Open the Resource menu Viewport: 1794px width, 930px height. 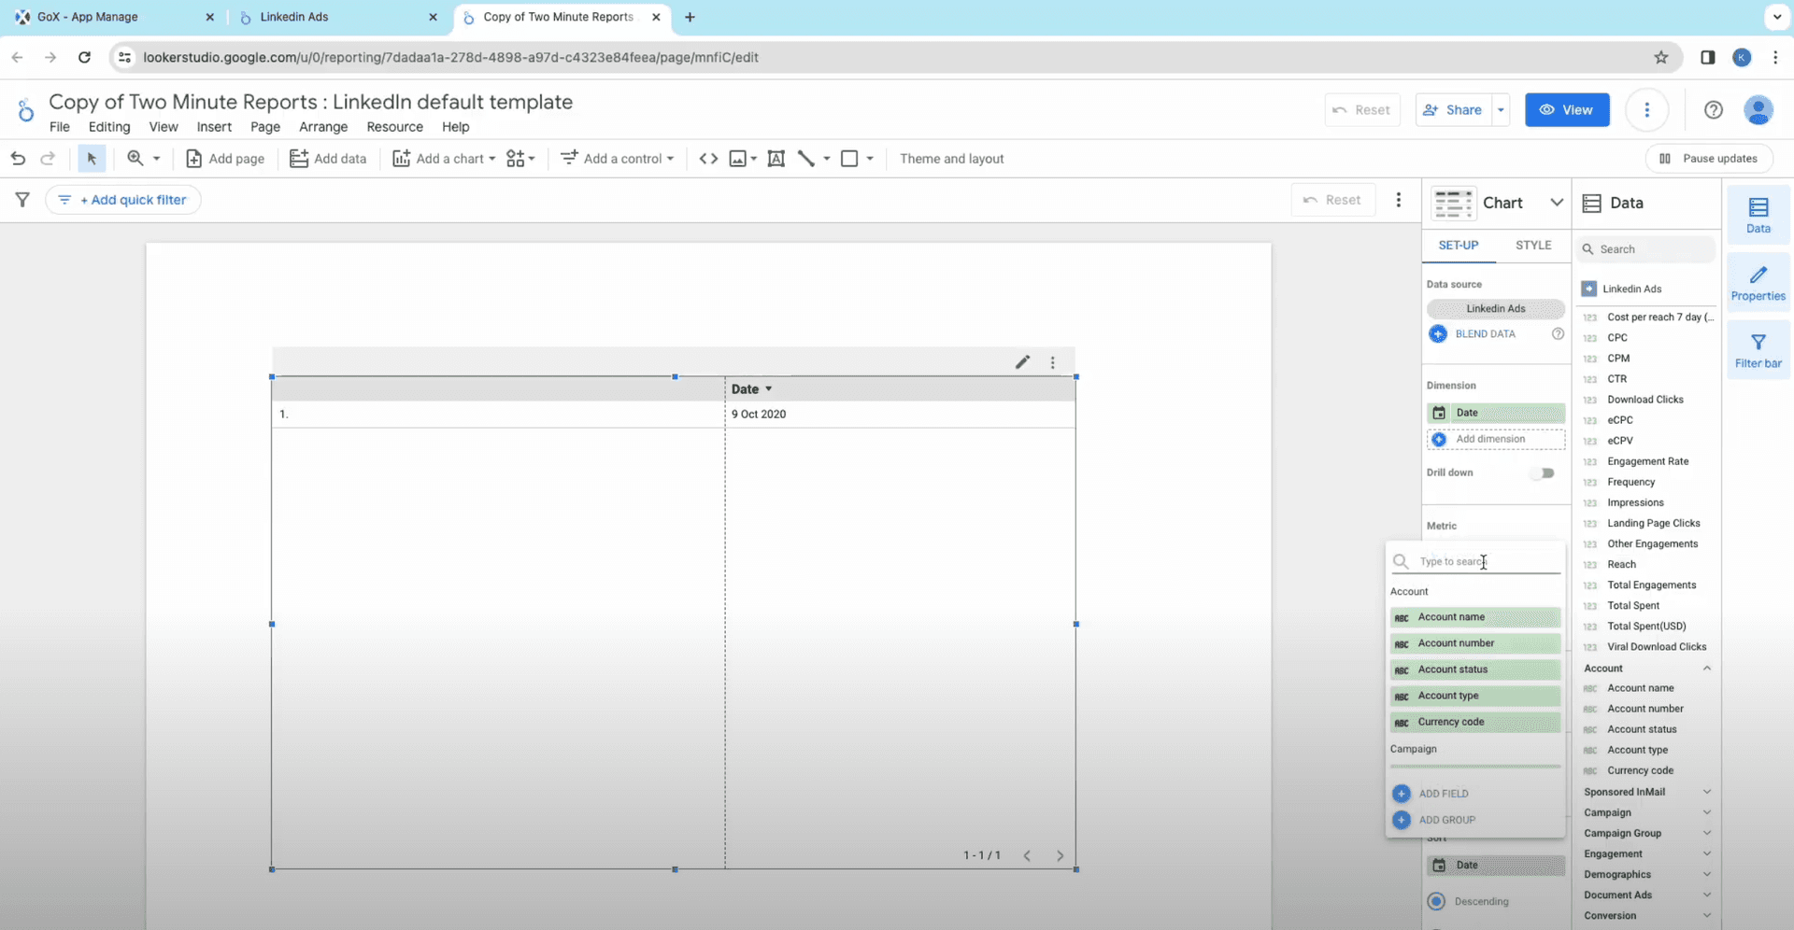[394, 127]
